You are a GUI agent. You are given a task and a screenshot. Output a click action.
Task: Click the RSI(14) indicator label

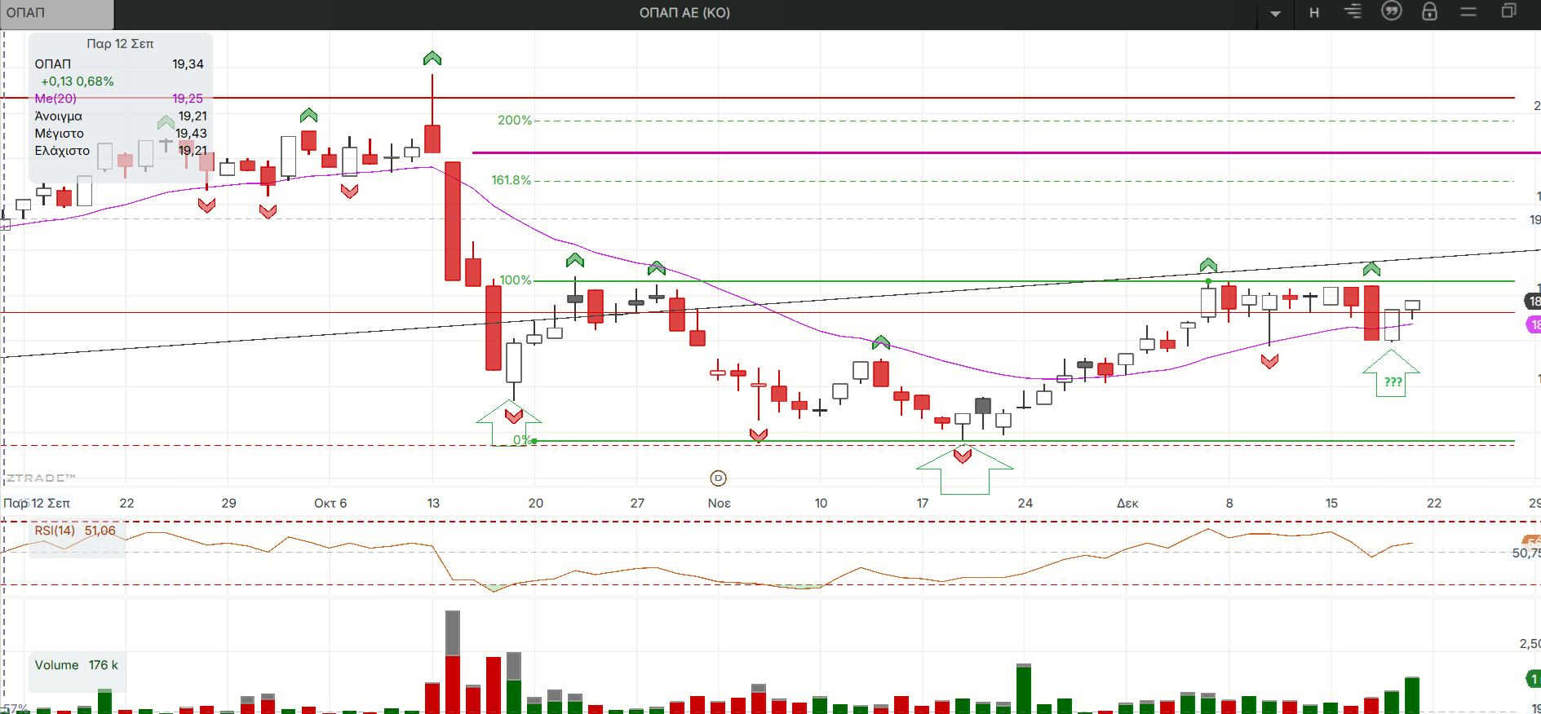point(55,531)
